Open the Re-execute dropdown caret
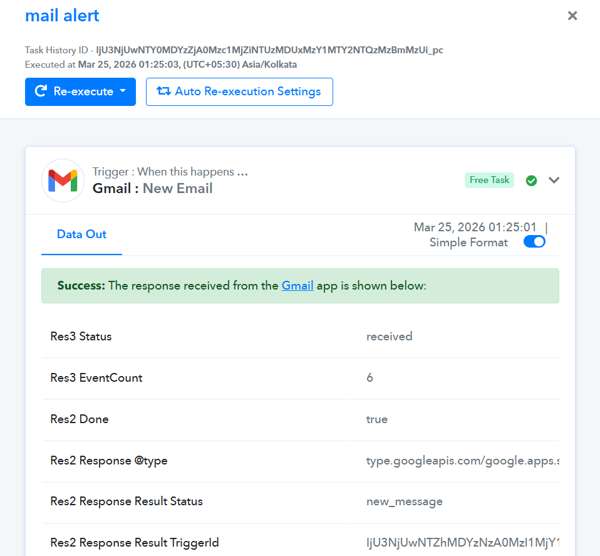600x556 pixels. point(123,92)
